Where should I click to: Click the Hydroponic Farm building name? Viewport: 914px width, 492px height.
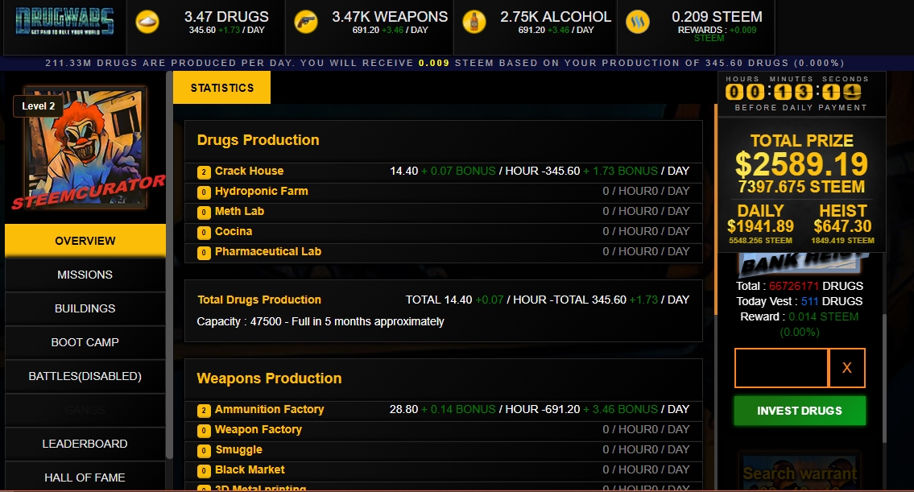(x=261, y=191)
